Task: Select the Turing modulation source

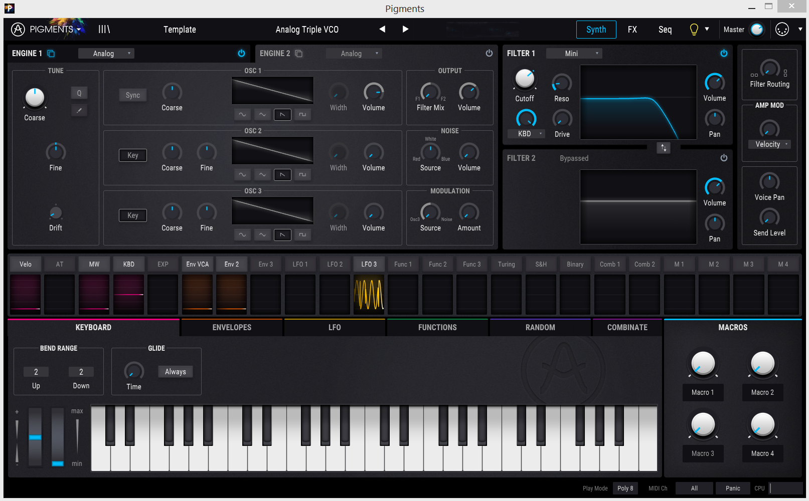Action: click(x=507, y=264)
